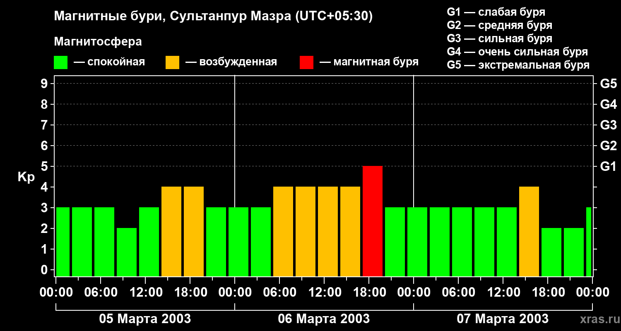Click the Kp axis value 0

45,270
